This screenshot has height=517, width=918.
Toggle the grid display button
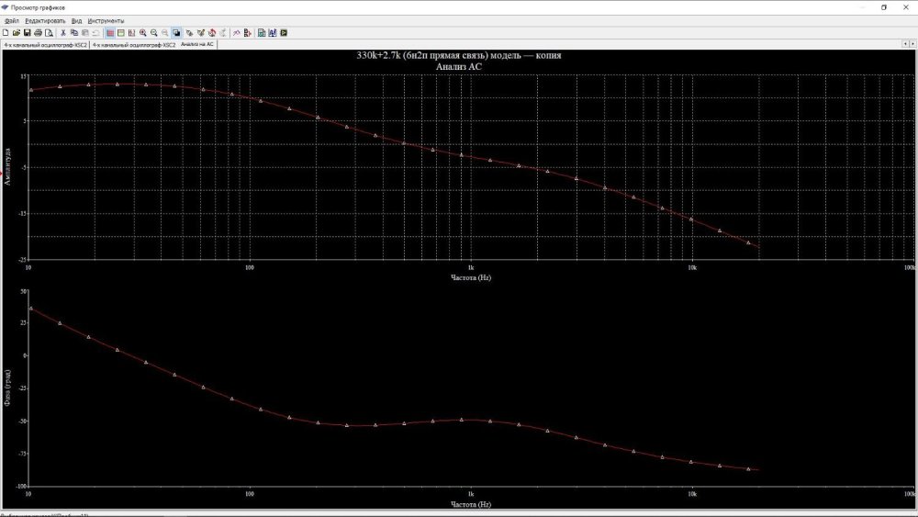tap(110, 32)
